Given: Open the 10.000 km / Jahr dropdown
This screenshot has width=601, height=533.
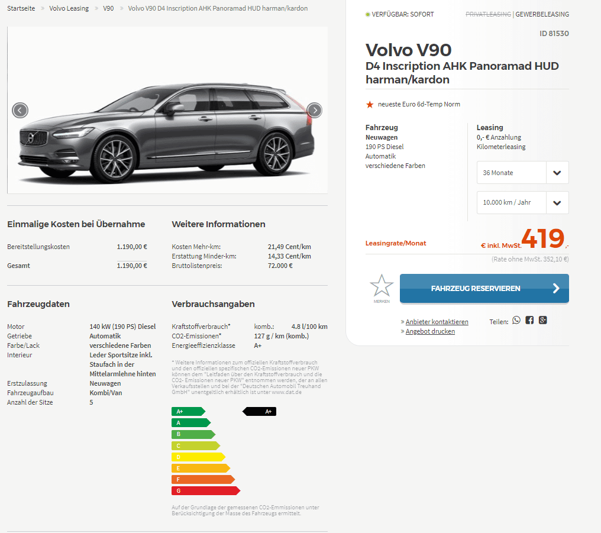Looking at the screenshot, I should 522,202.
